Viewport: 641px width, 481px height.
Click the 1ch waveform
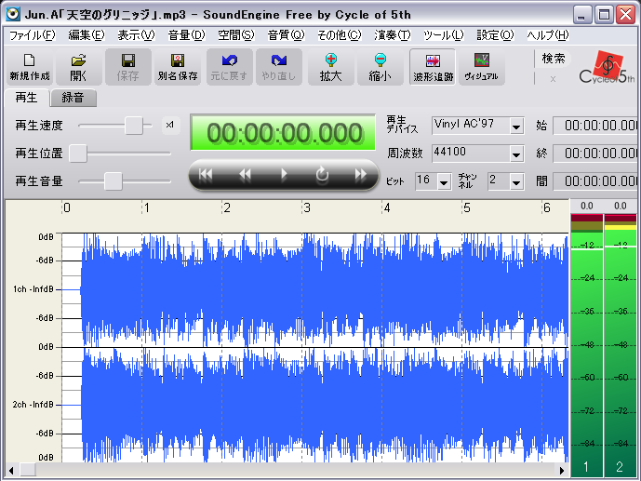(x=314, y=289)
